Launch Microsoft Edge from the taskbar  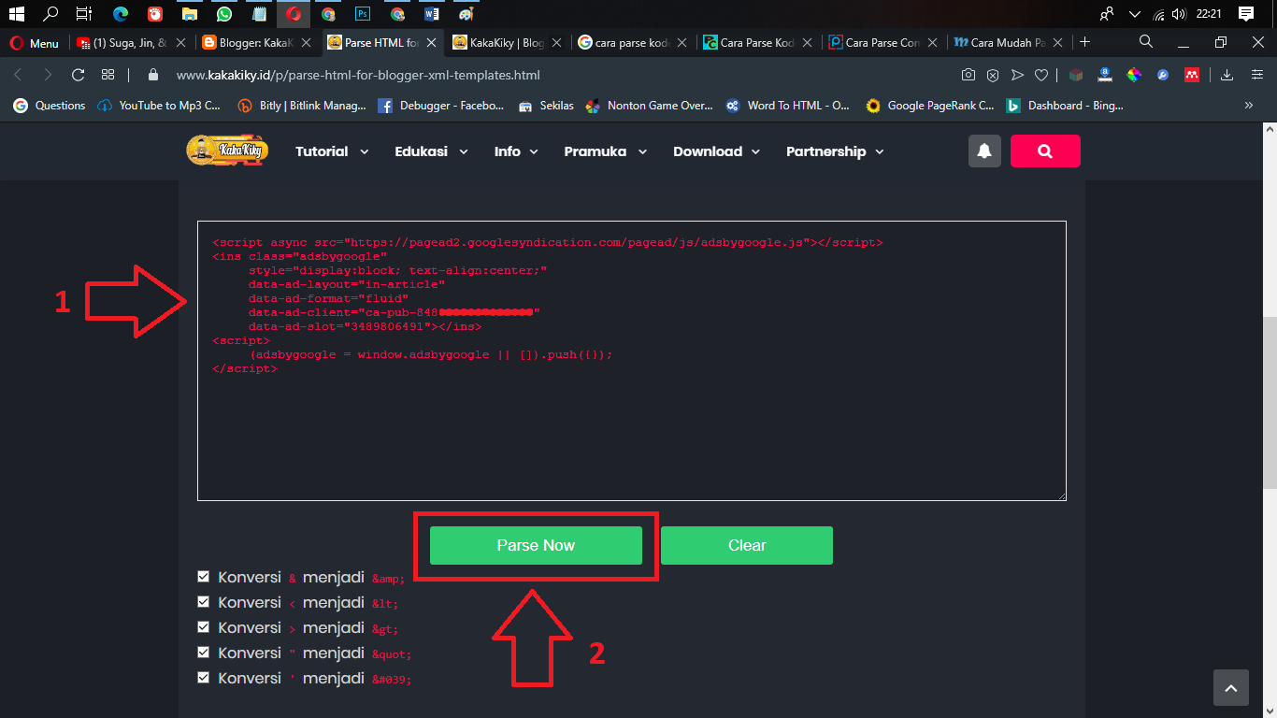click(x=120, y=14)
